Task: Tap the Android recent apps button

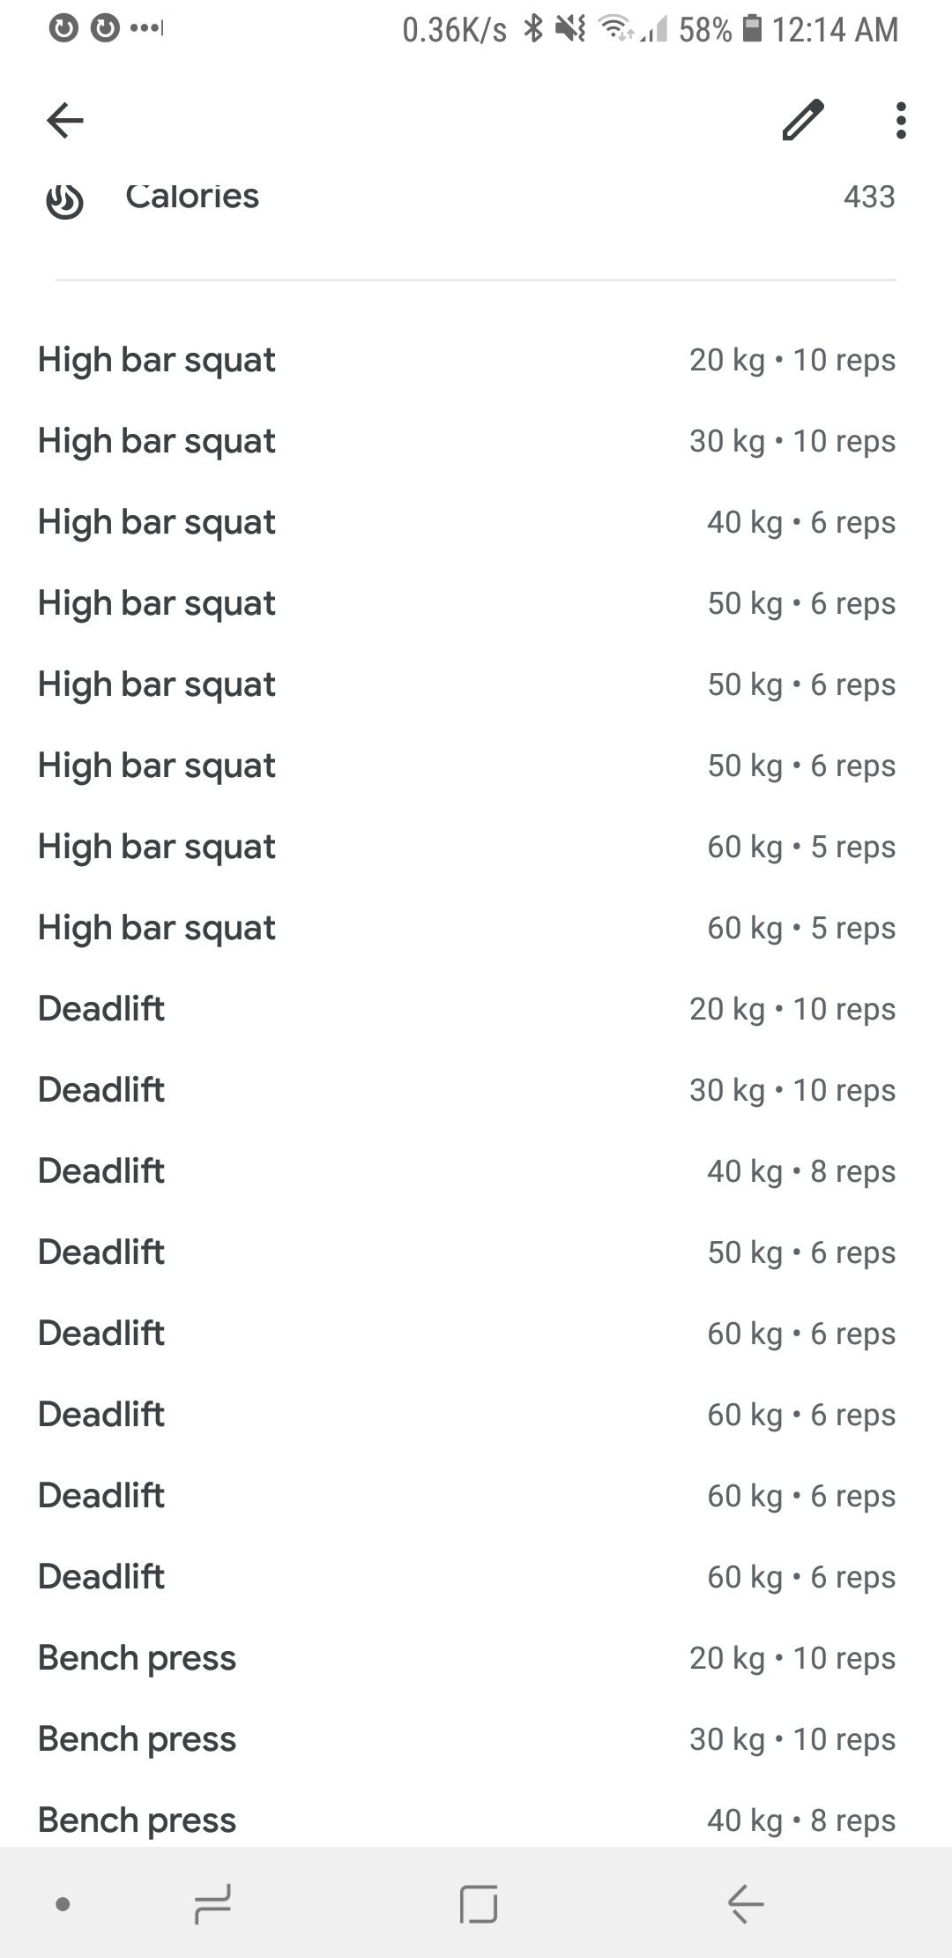Action: (x=212, y=1903)
